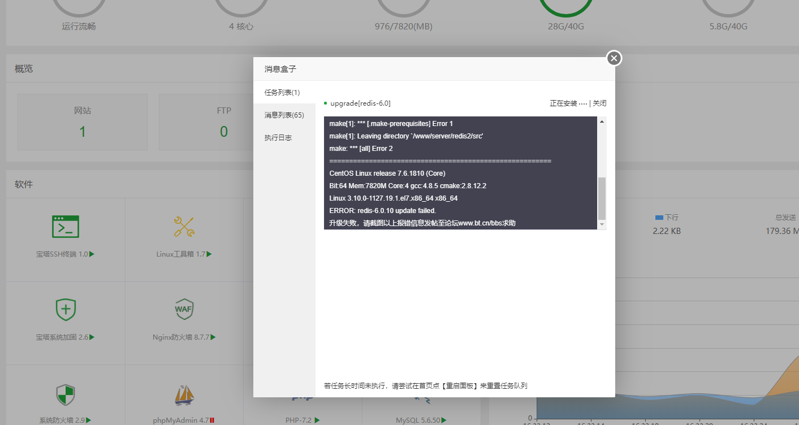Click log scrollbar up arrow
The height and width of the screenshot is (425, 799).
(x=602, y=122)
